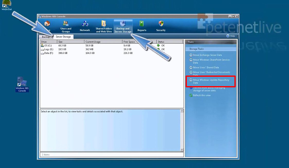This screenshot has width=289, height=168.
Task: Switch to the Backup tab
Action: [46, 37]
